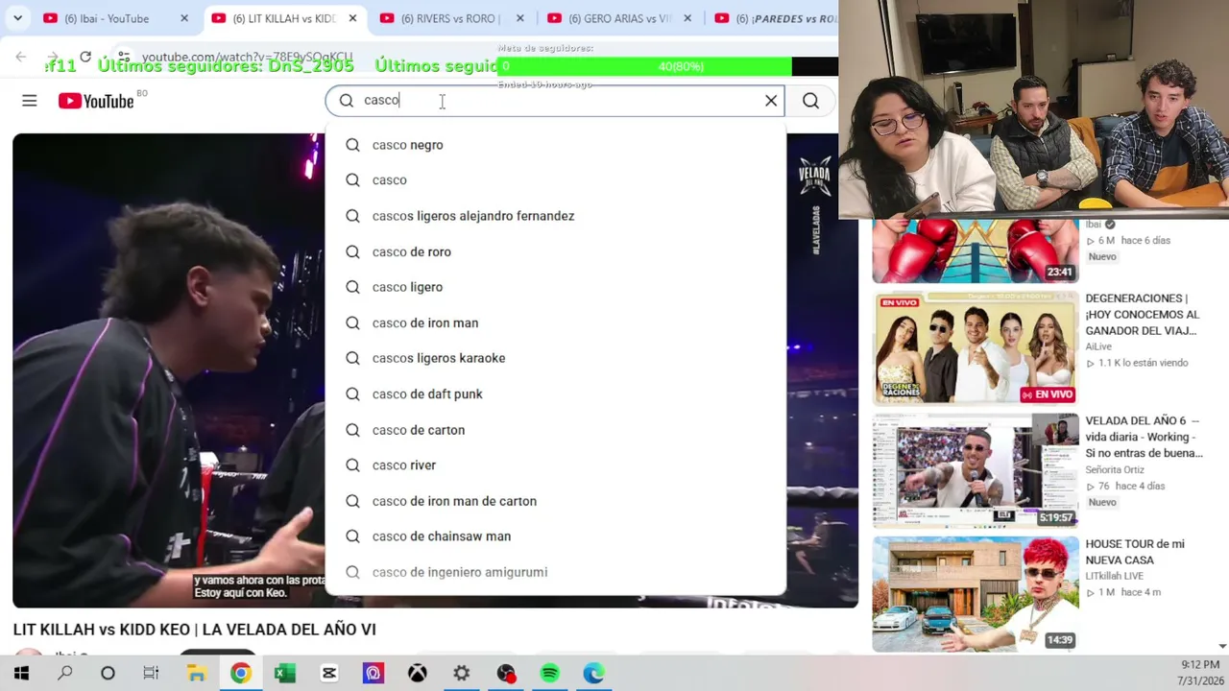This screenshot has height=691, width=1229.
Task: Open the HOUSE TOUR thumbnail marked 14:39
Action: [976, 594]
